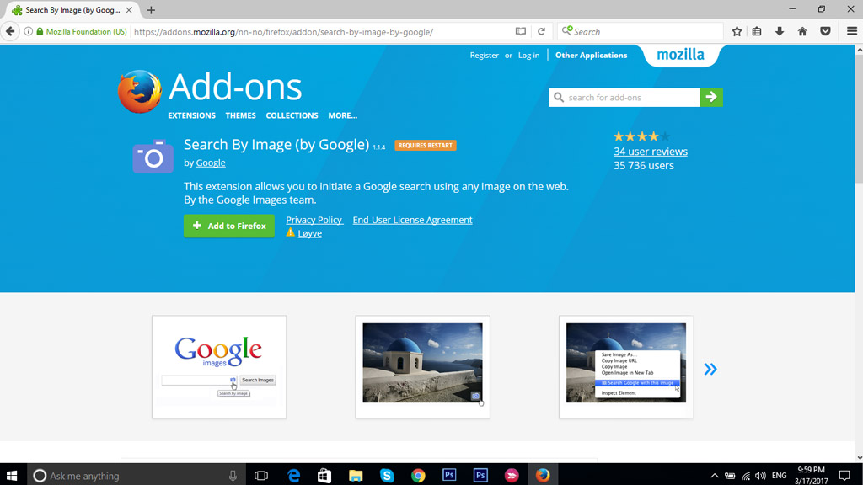Open the Downloads arrow icon
Screen dimensions: 863x485
click(x=780, y=31)
